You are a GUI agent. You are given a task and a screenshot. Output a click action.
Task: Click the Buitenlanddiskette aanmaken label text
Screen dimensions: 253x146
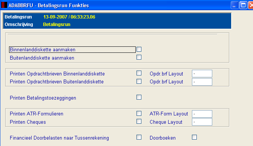pos(42,58)
